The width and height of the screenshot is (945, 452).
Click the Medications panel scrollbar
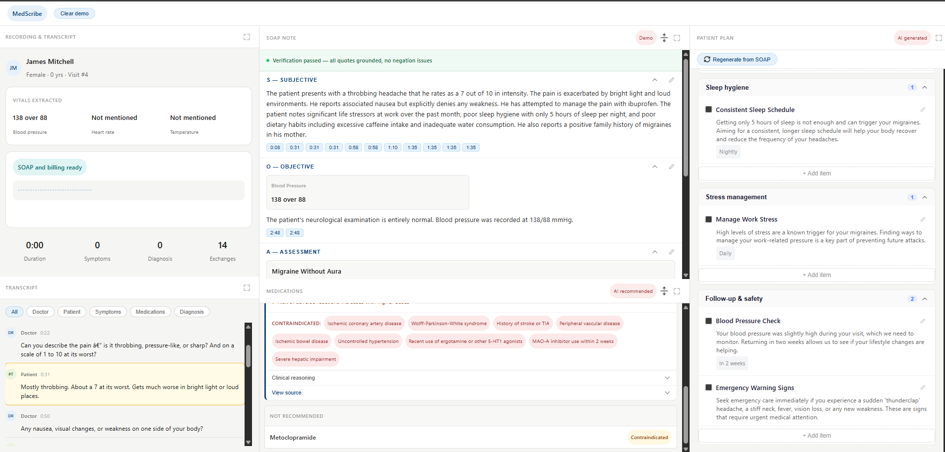click(x=686, y=415)
